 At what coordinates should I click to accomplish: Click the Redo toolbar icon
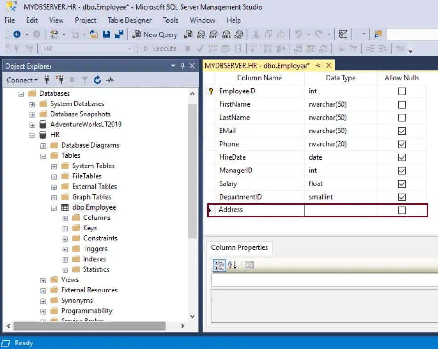(x=319, y=34)
